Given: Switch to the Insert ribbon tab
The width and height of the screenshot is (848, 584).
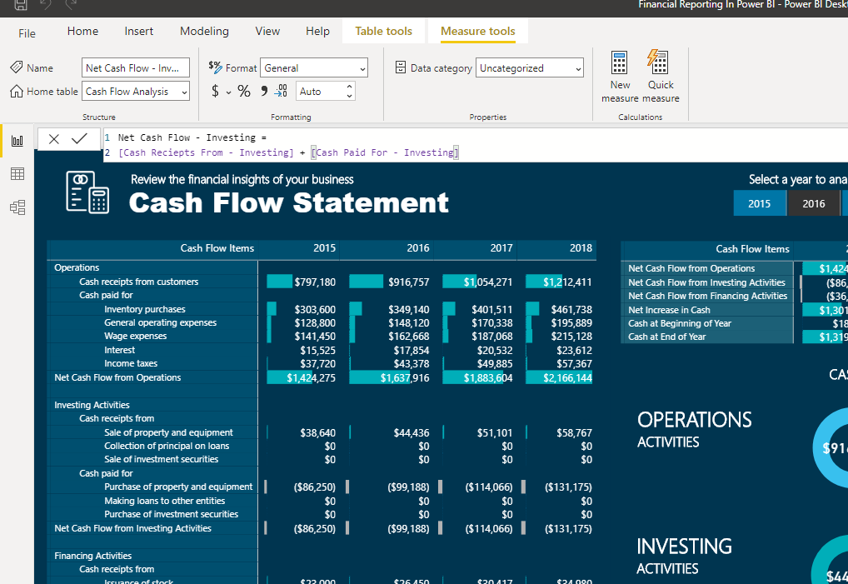Looking at the screenshot, I should pyautogui.click(x=139, y=32).
